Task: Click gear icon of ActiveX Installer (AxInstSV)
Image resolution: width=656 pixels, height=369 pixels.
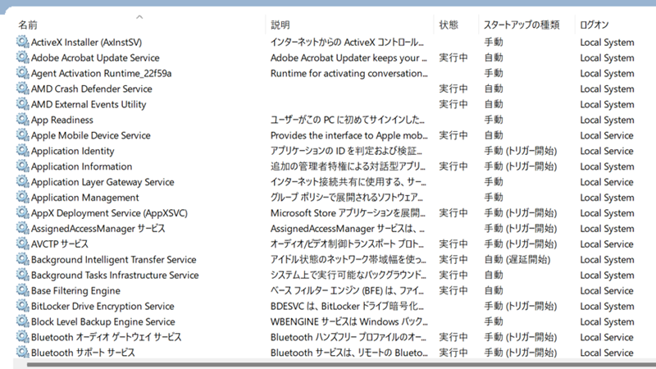Action: point(22,42)
